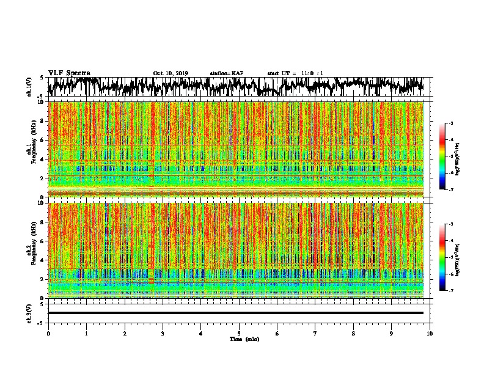The width and height of the screenshot is (484, 374).
Task: Select the "start UT = 11:0 :1" text
Action: pyautogui.click(x=295, y=73)
